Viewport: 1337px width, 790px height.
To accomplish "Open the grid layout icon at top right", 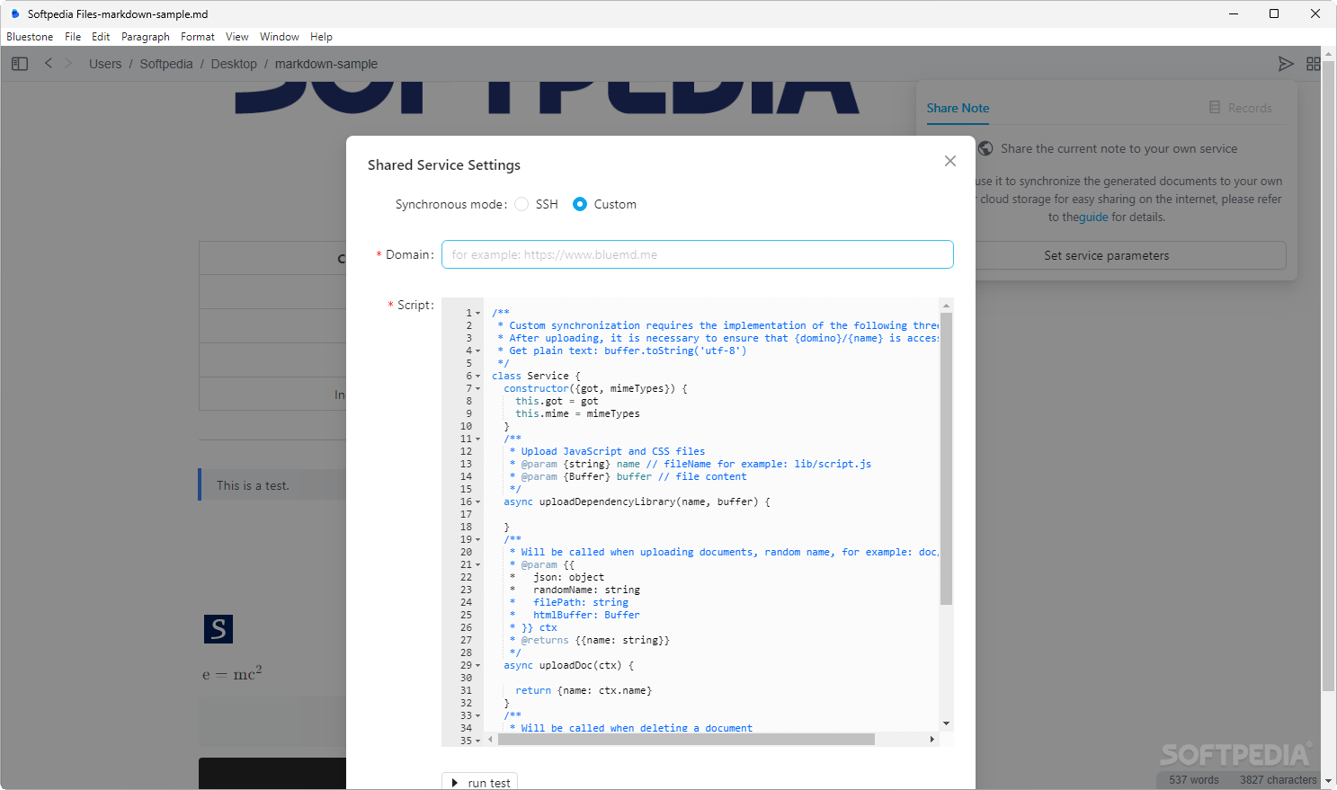I will 1314,64.
